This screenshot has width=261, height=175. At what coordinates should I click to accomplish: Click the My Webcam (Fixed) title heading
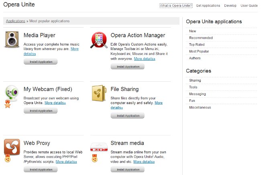click(48, 89)
